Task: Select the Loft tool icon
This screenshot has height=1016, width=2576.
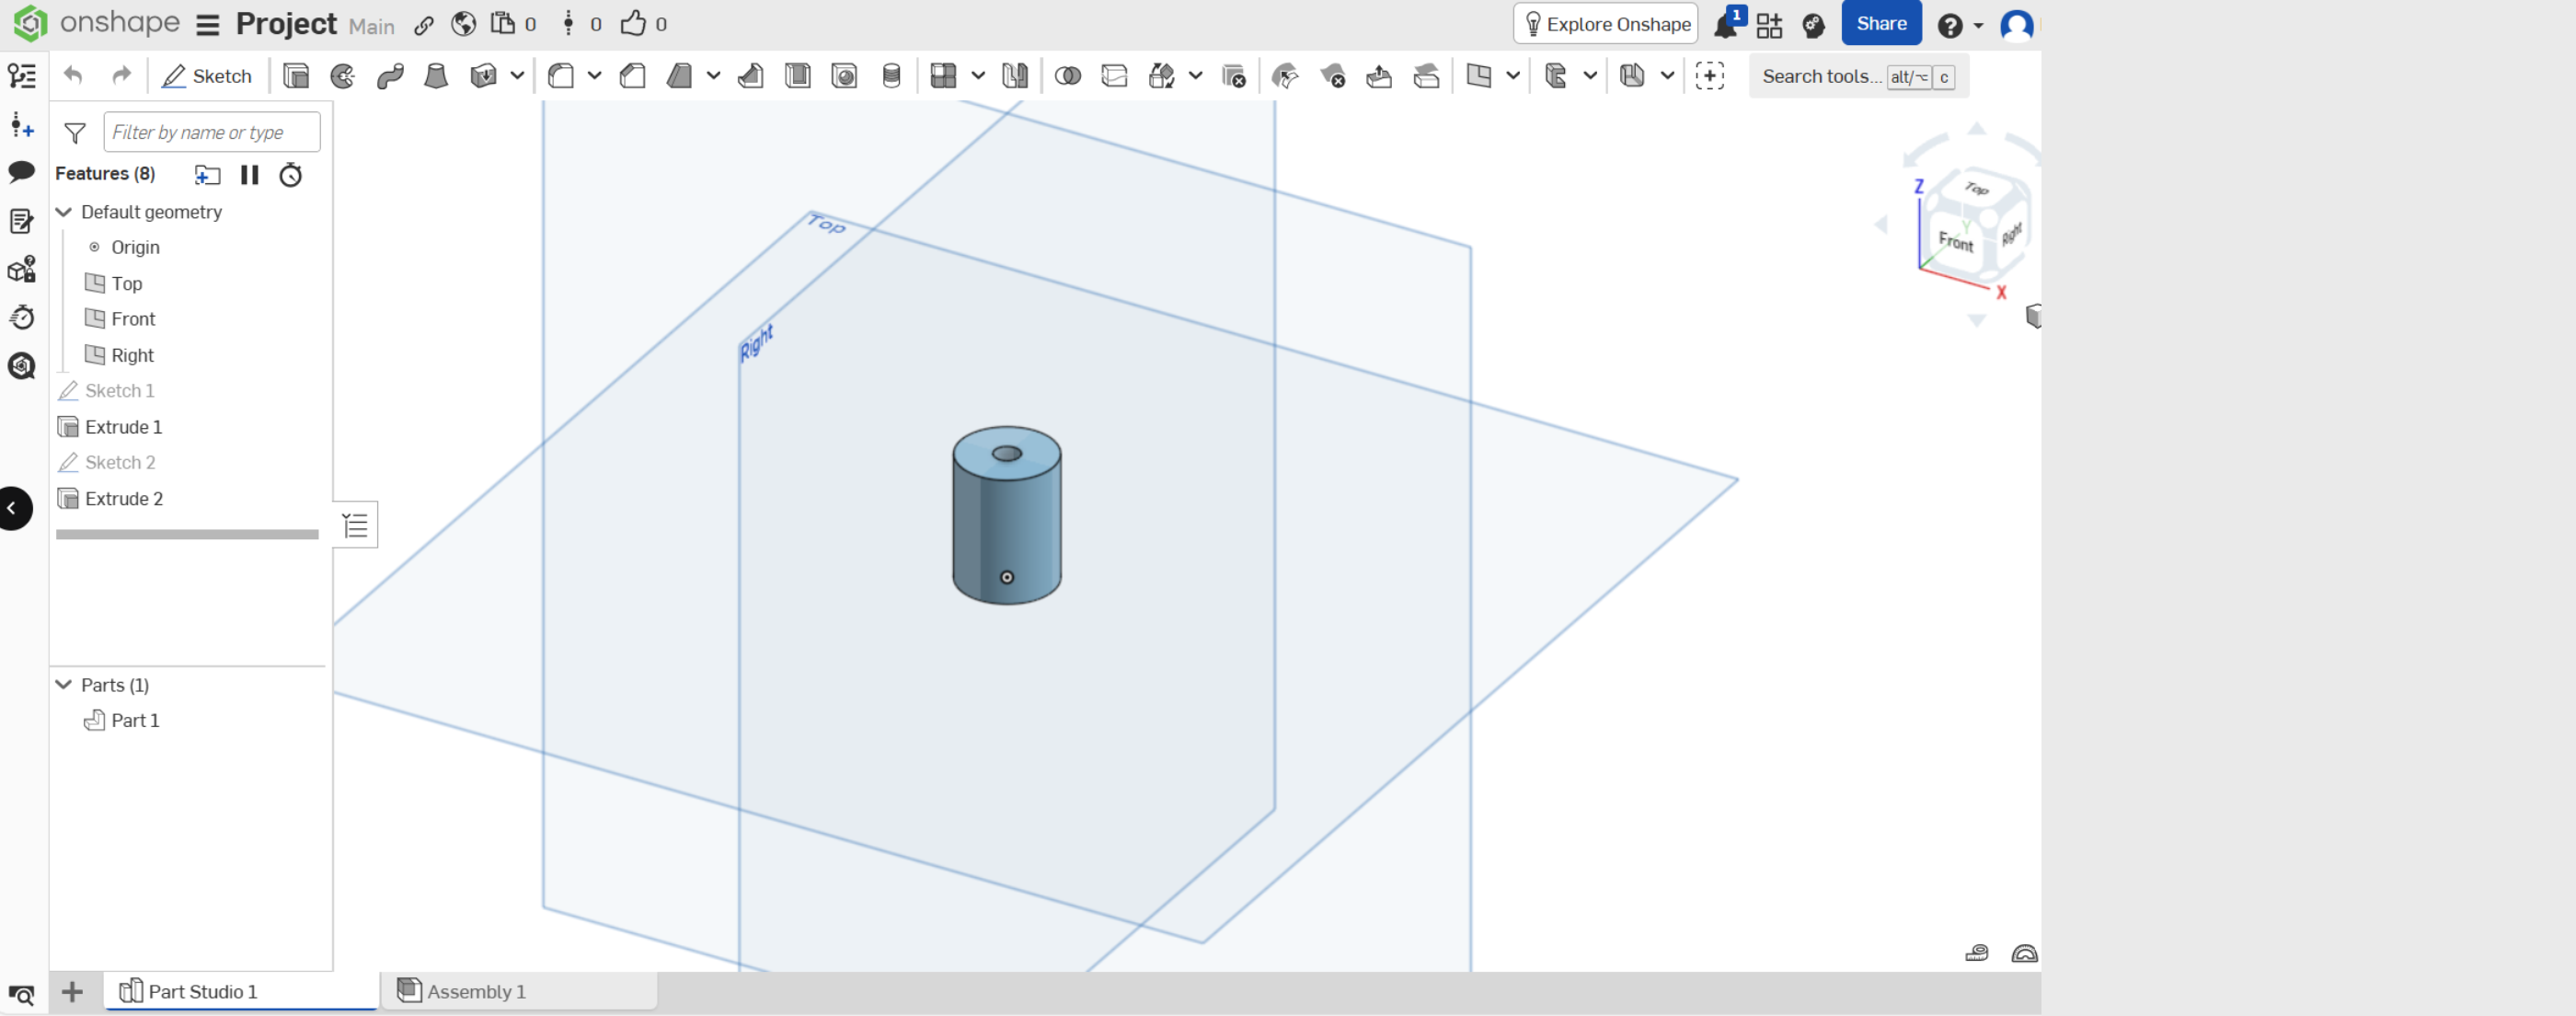Action: 436,76
